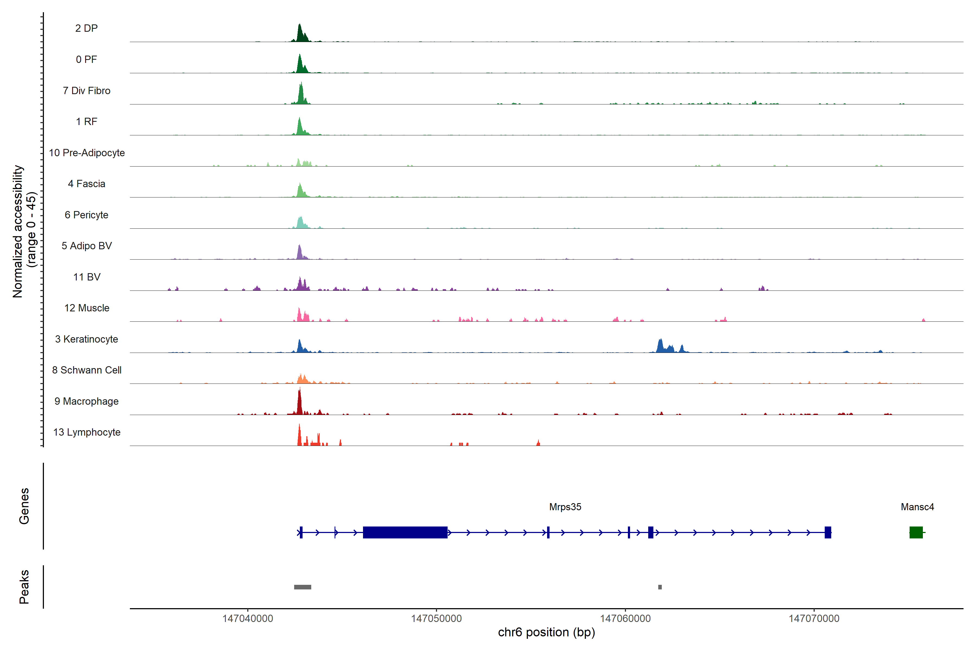Click the 13 Lymphocyte track label

87,432
